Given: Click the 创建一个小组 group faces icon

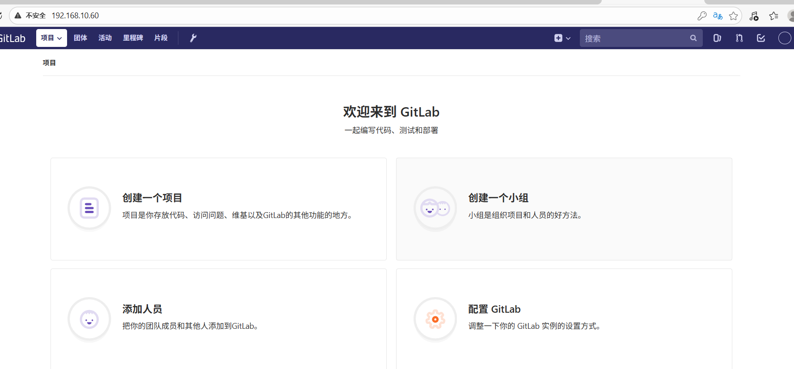Looking at the screenshot, I should pos(435,208).
